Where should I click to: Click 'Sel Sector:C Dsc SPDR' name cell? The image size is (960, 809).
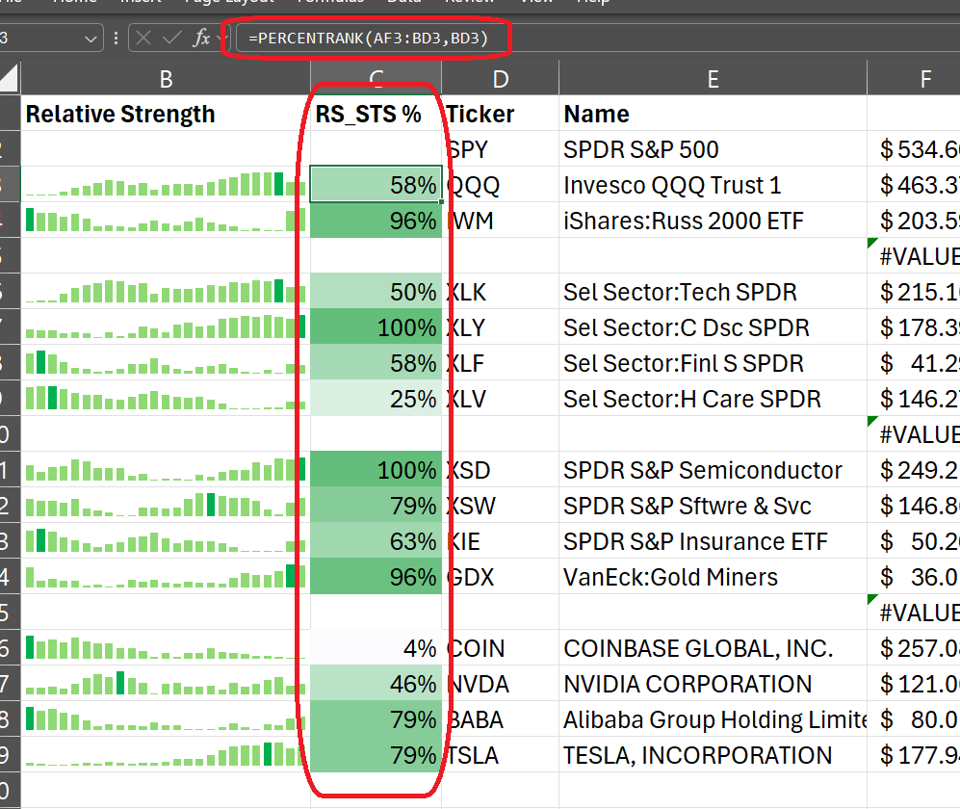tap(713, 327)
